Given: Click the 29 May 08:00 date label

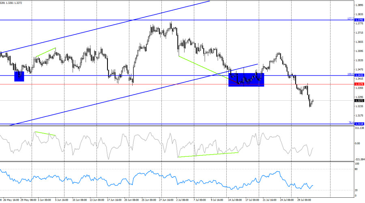Looking at the screenshot, I should pyautogui.click(x=28, y=200).
